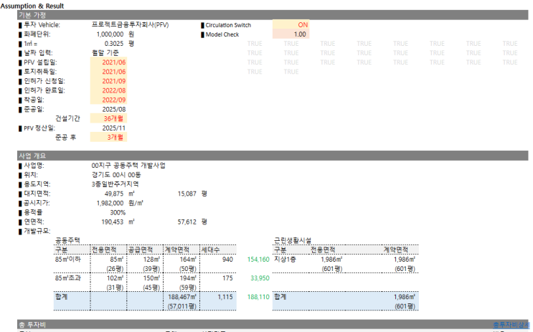533x332 pixels.
Task: Select the 프로젝트금융투자회사(PFV) cell
Action: click(130, 25)
